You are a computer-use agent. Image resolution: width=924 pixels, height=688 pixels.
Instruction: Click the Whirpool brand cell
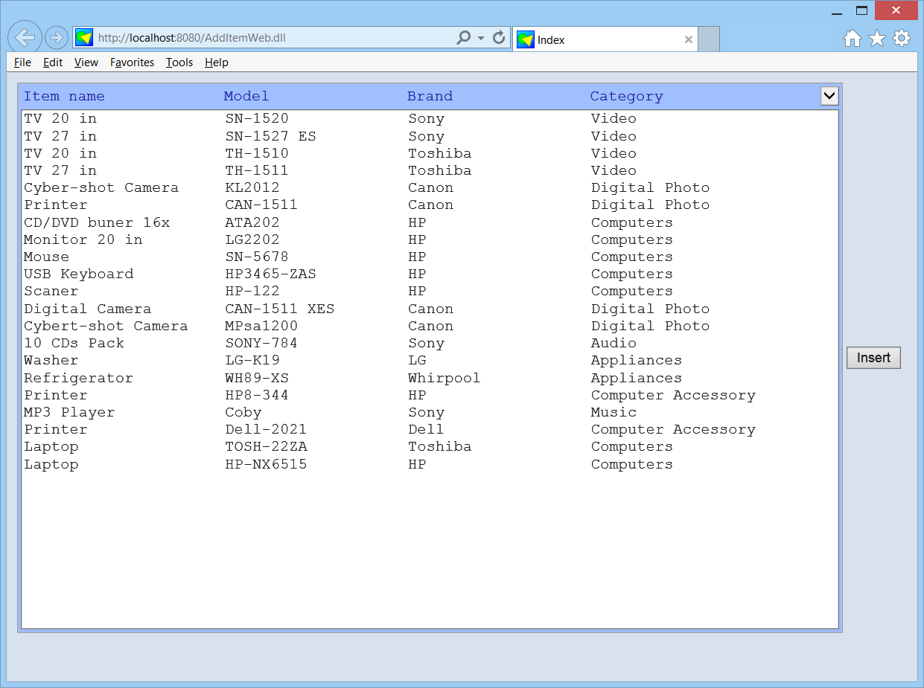click(444, 378)
